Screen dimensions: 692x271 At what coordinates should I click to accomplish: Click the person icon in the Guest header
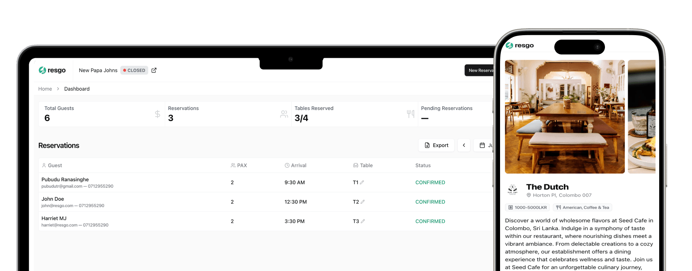44,165
